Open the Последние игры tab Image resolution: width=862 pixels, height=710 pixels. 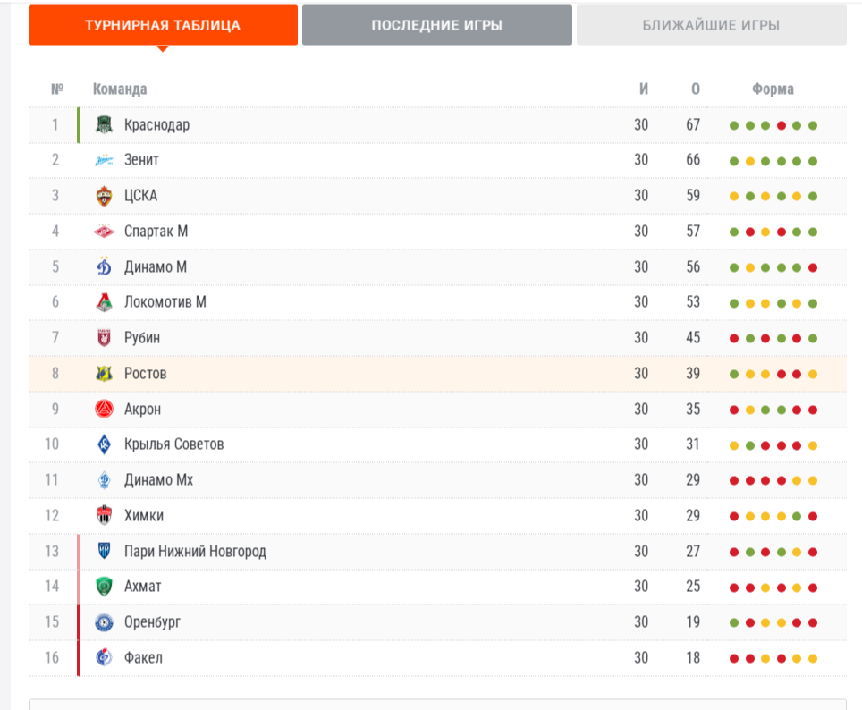pyautogui.click(x=436, y=25)
